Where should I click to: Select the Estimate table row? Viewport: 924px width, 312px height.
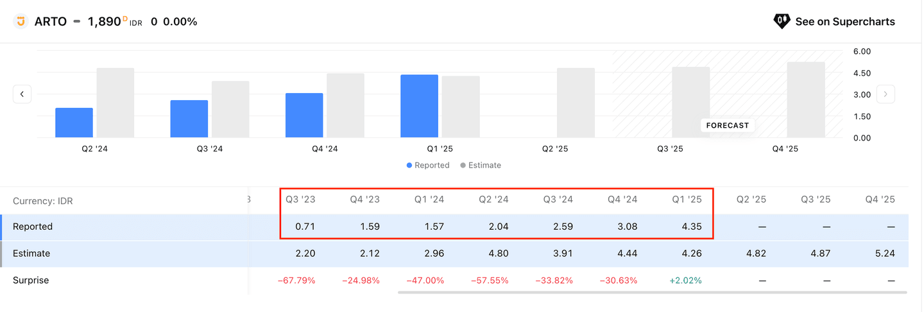tap(31, 254)
